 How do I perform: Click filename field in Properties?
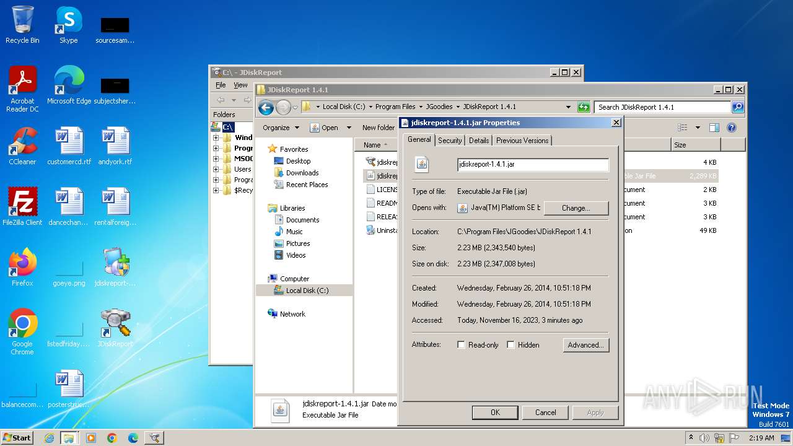533,165
